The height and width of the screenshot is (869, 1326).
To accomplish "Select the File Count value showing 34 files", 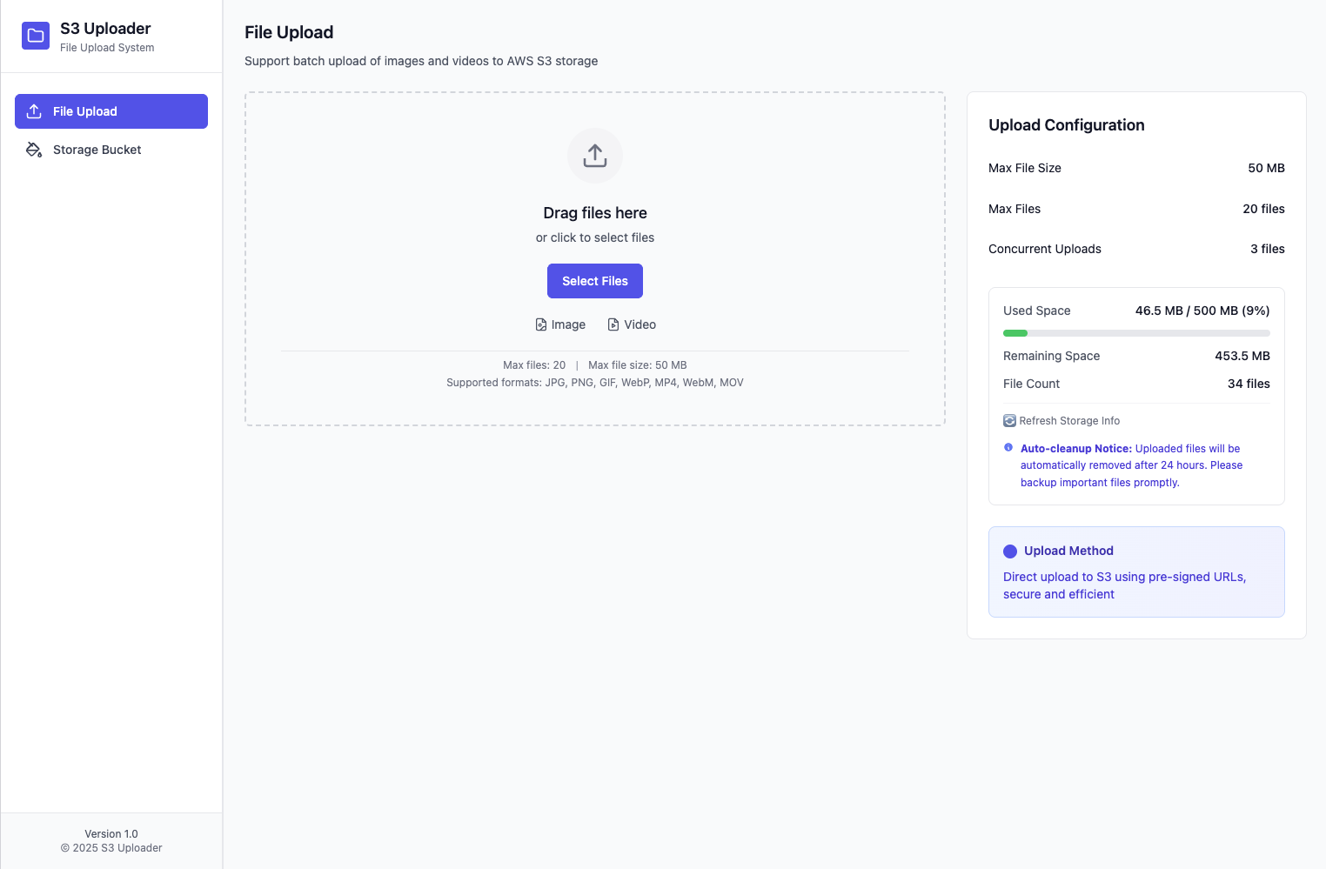I will pyautogui.click(x=1249, y=384).
